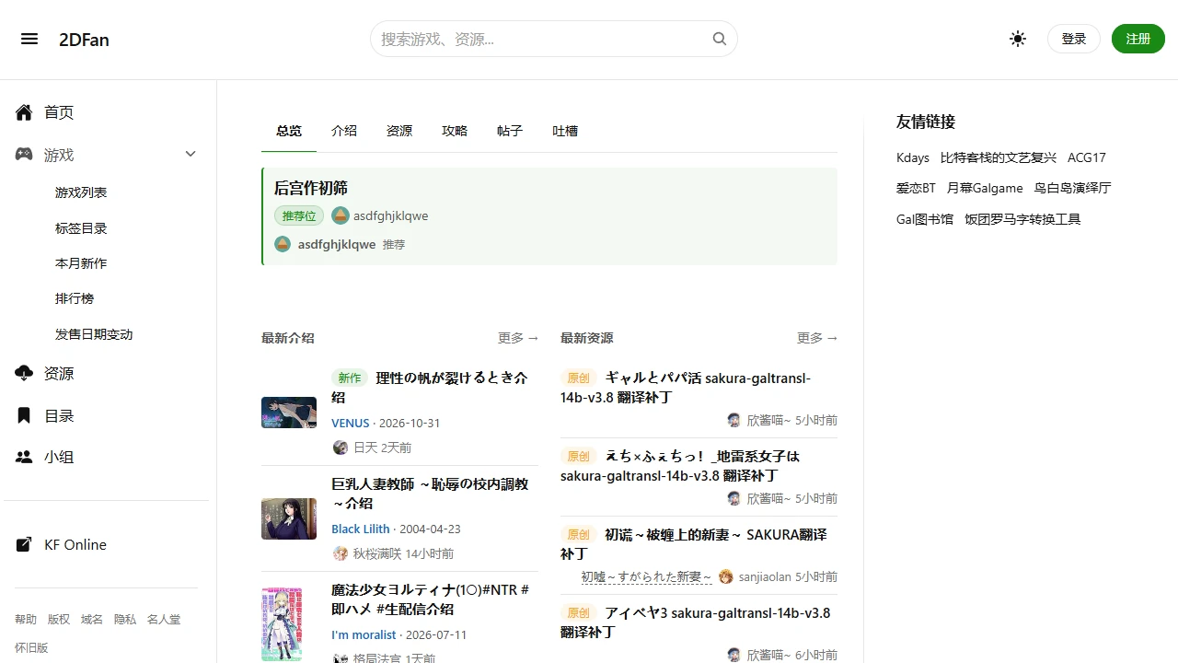Open thumbnail for 理性の帆が裂けるとき介绍
The width and height of the screenshot is (1178, 663).
click(x=289, y=413)
